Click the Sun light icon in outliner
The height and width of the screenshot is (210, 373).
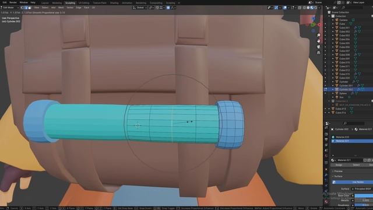pyautogui.click(x=337, y=97)
